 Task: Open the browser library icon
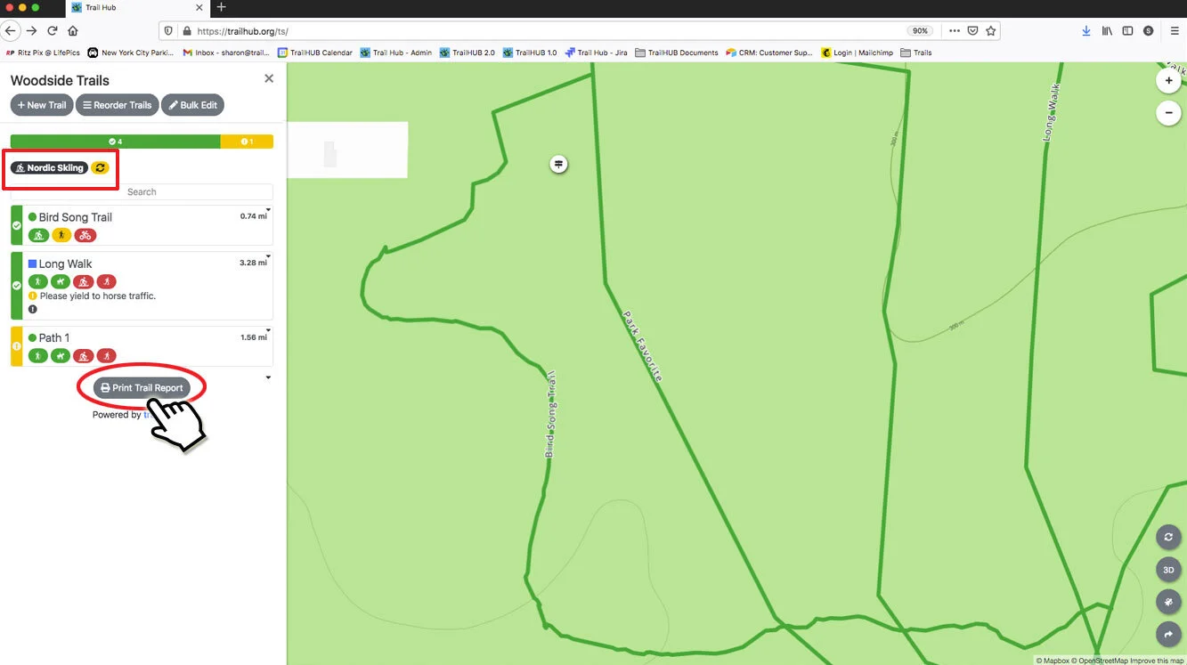click(x=1107, y=30)
